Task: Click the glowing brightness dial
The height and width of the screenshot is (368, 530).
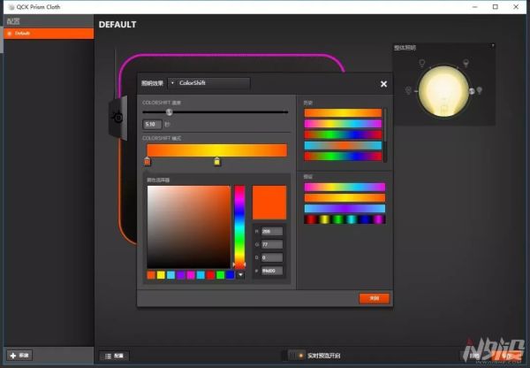Action: 443,91
